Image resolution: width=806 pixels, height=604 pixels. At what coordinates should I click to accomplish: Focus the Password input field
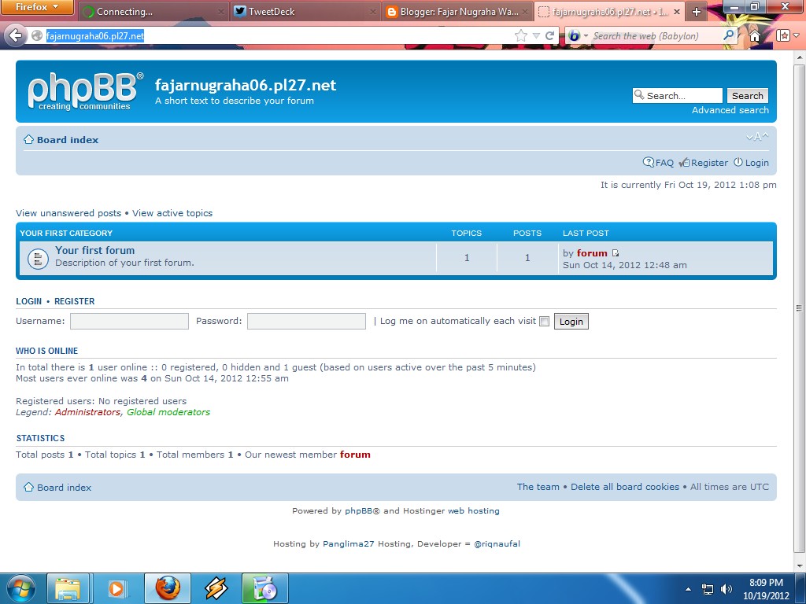coord(306,322)
